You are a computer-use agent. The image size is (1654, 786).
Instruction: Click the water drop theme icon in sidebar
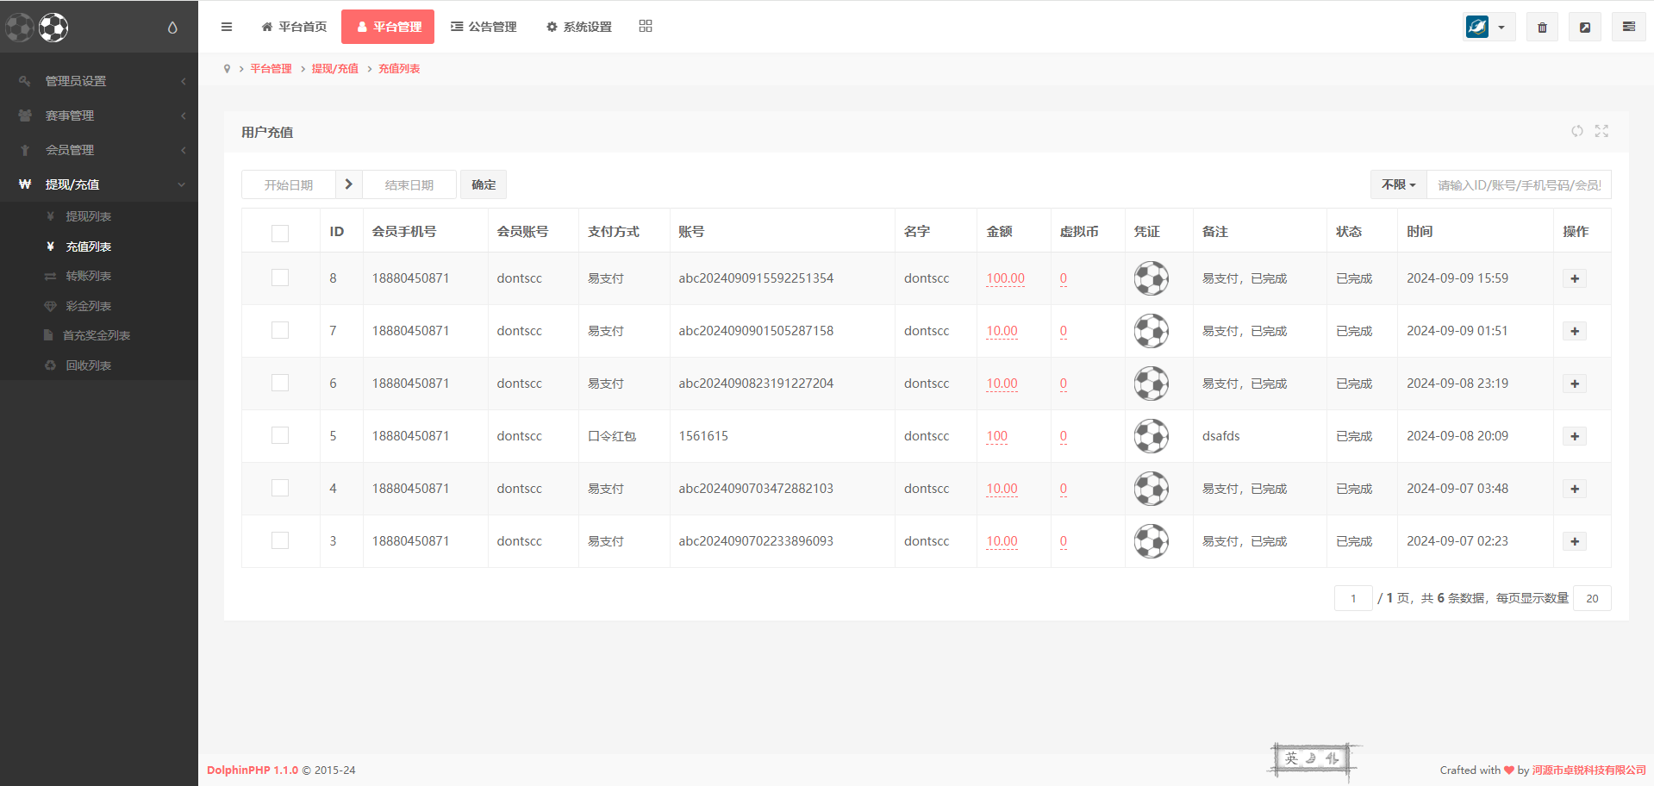tap(172, 28)
